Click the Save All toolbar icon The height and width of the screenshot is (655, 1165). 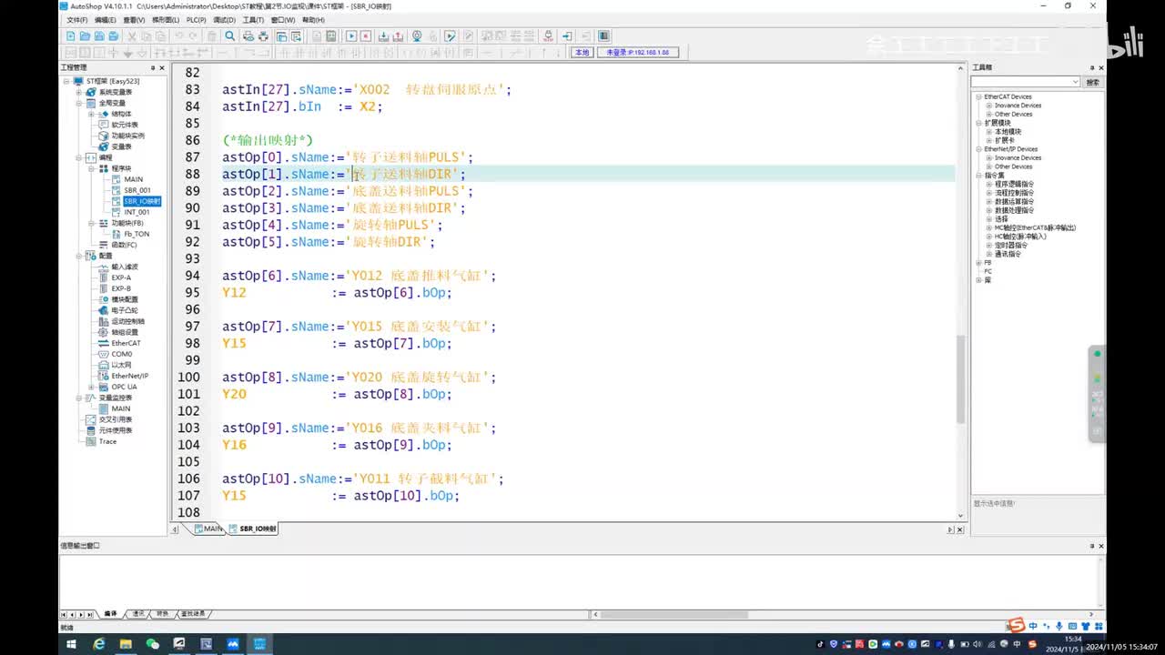pyautogui.click(x=114, y=36)
